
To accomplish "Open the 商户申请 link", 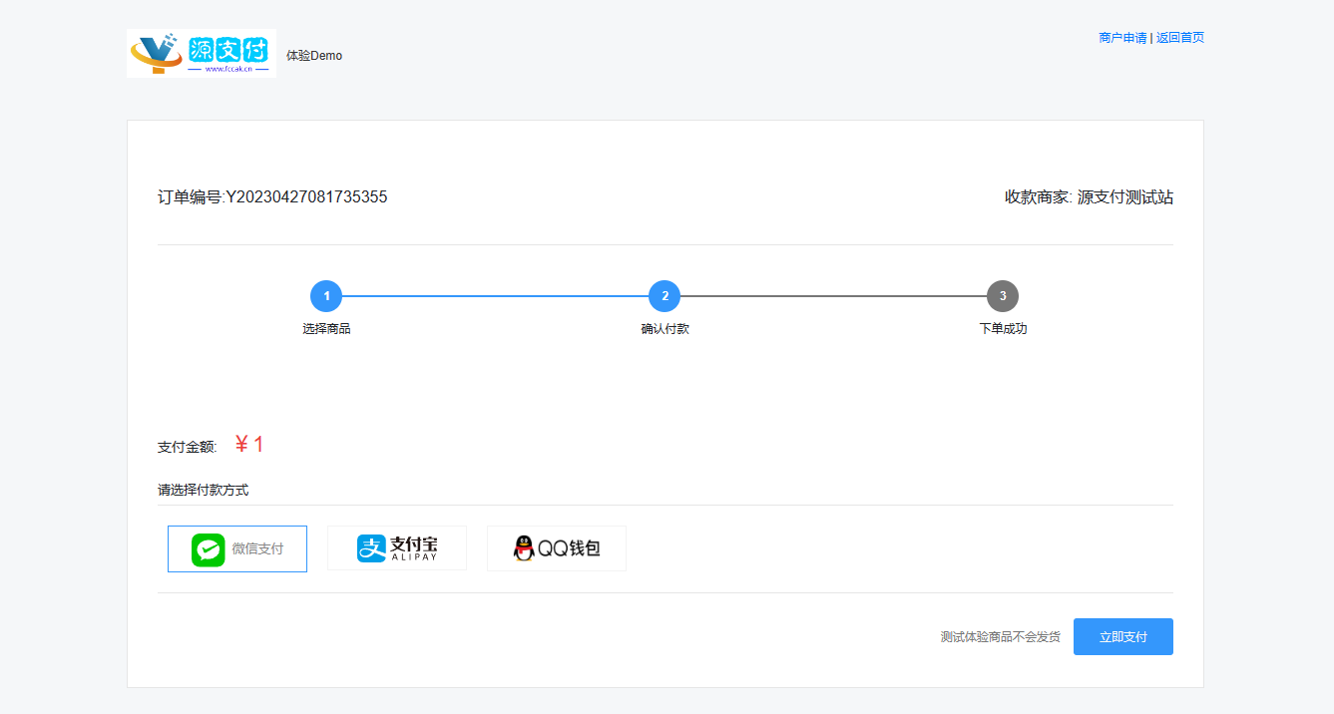I will click(1121, 38).
